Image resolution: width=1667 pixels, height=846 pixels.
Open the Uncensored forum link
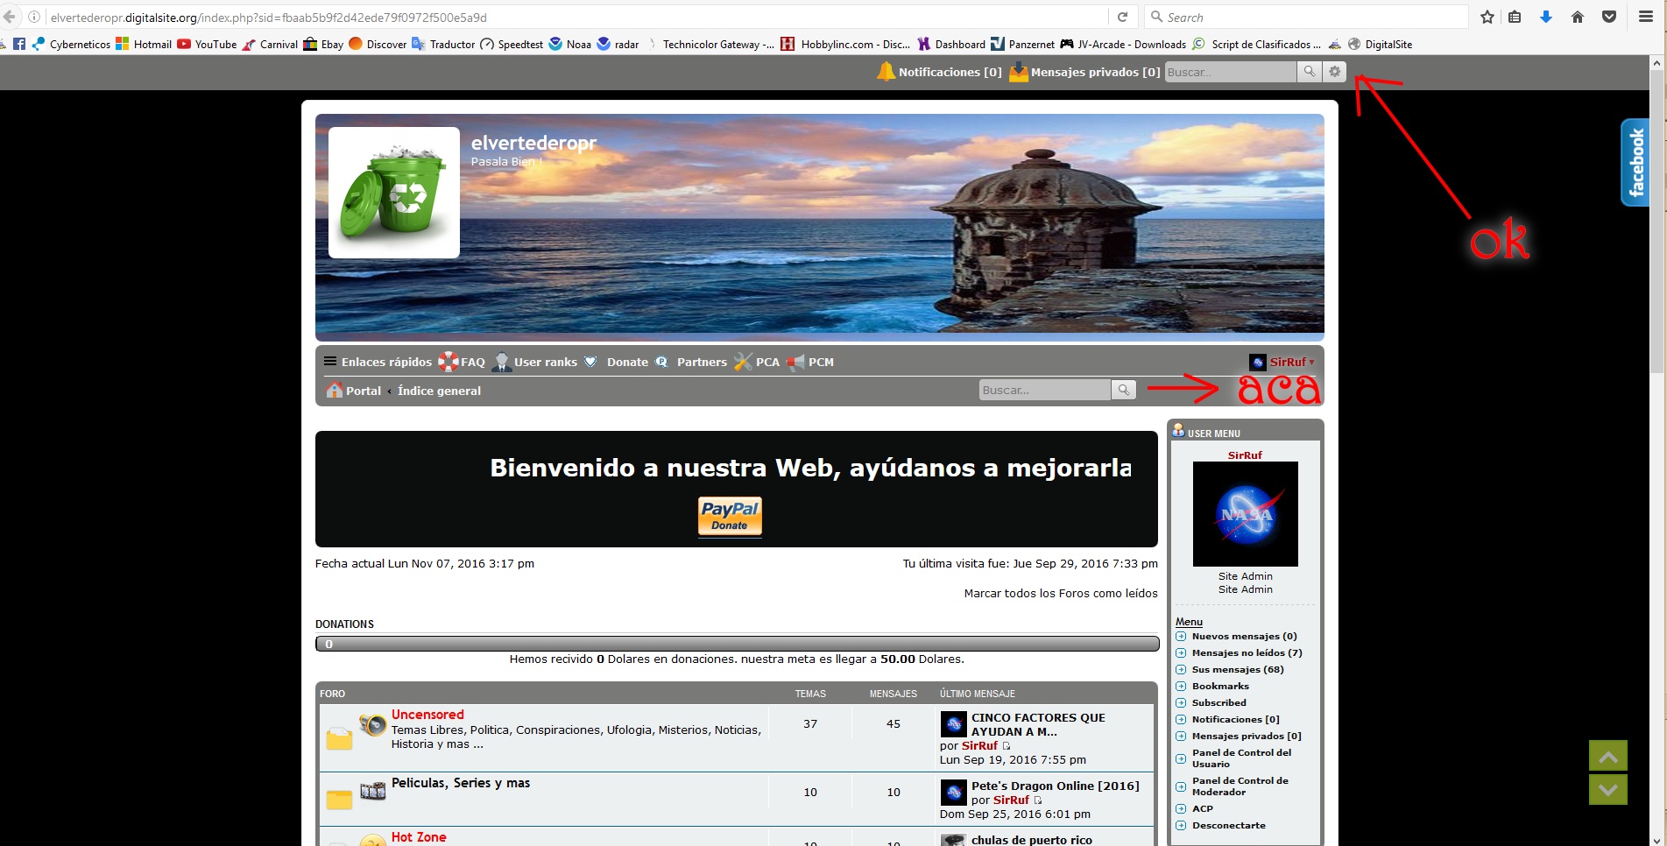click(427, 715)
